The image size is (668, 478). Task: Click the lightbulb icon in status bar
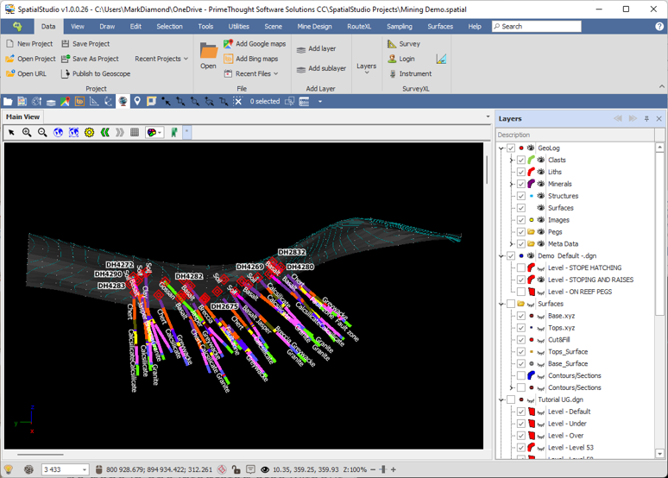pyautogui.click(x=9, y=469)
